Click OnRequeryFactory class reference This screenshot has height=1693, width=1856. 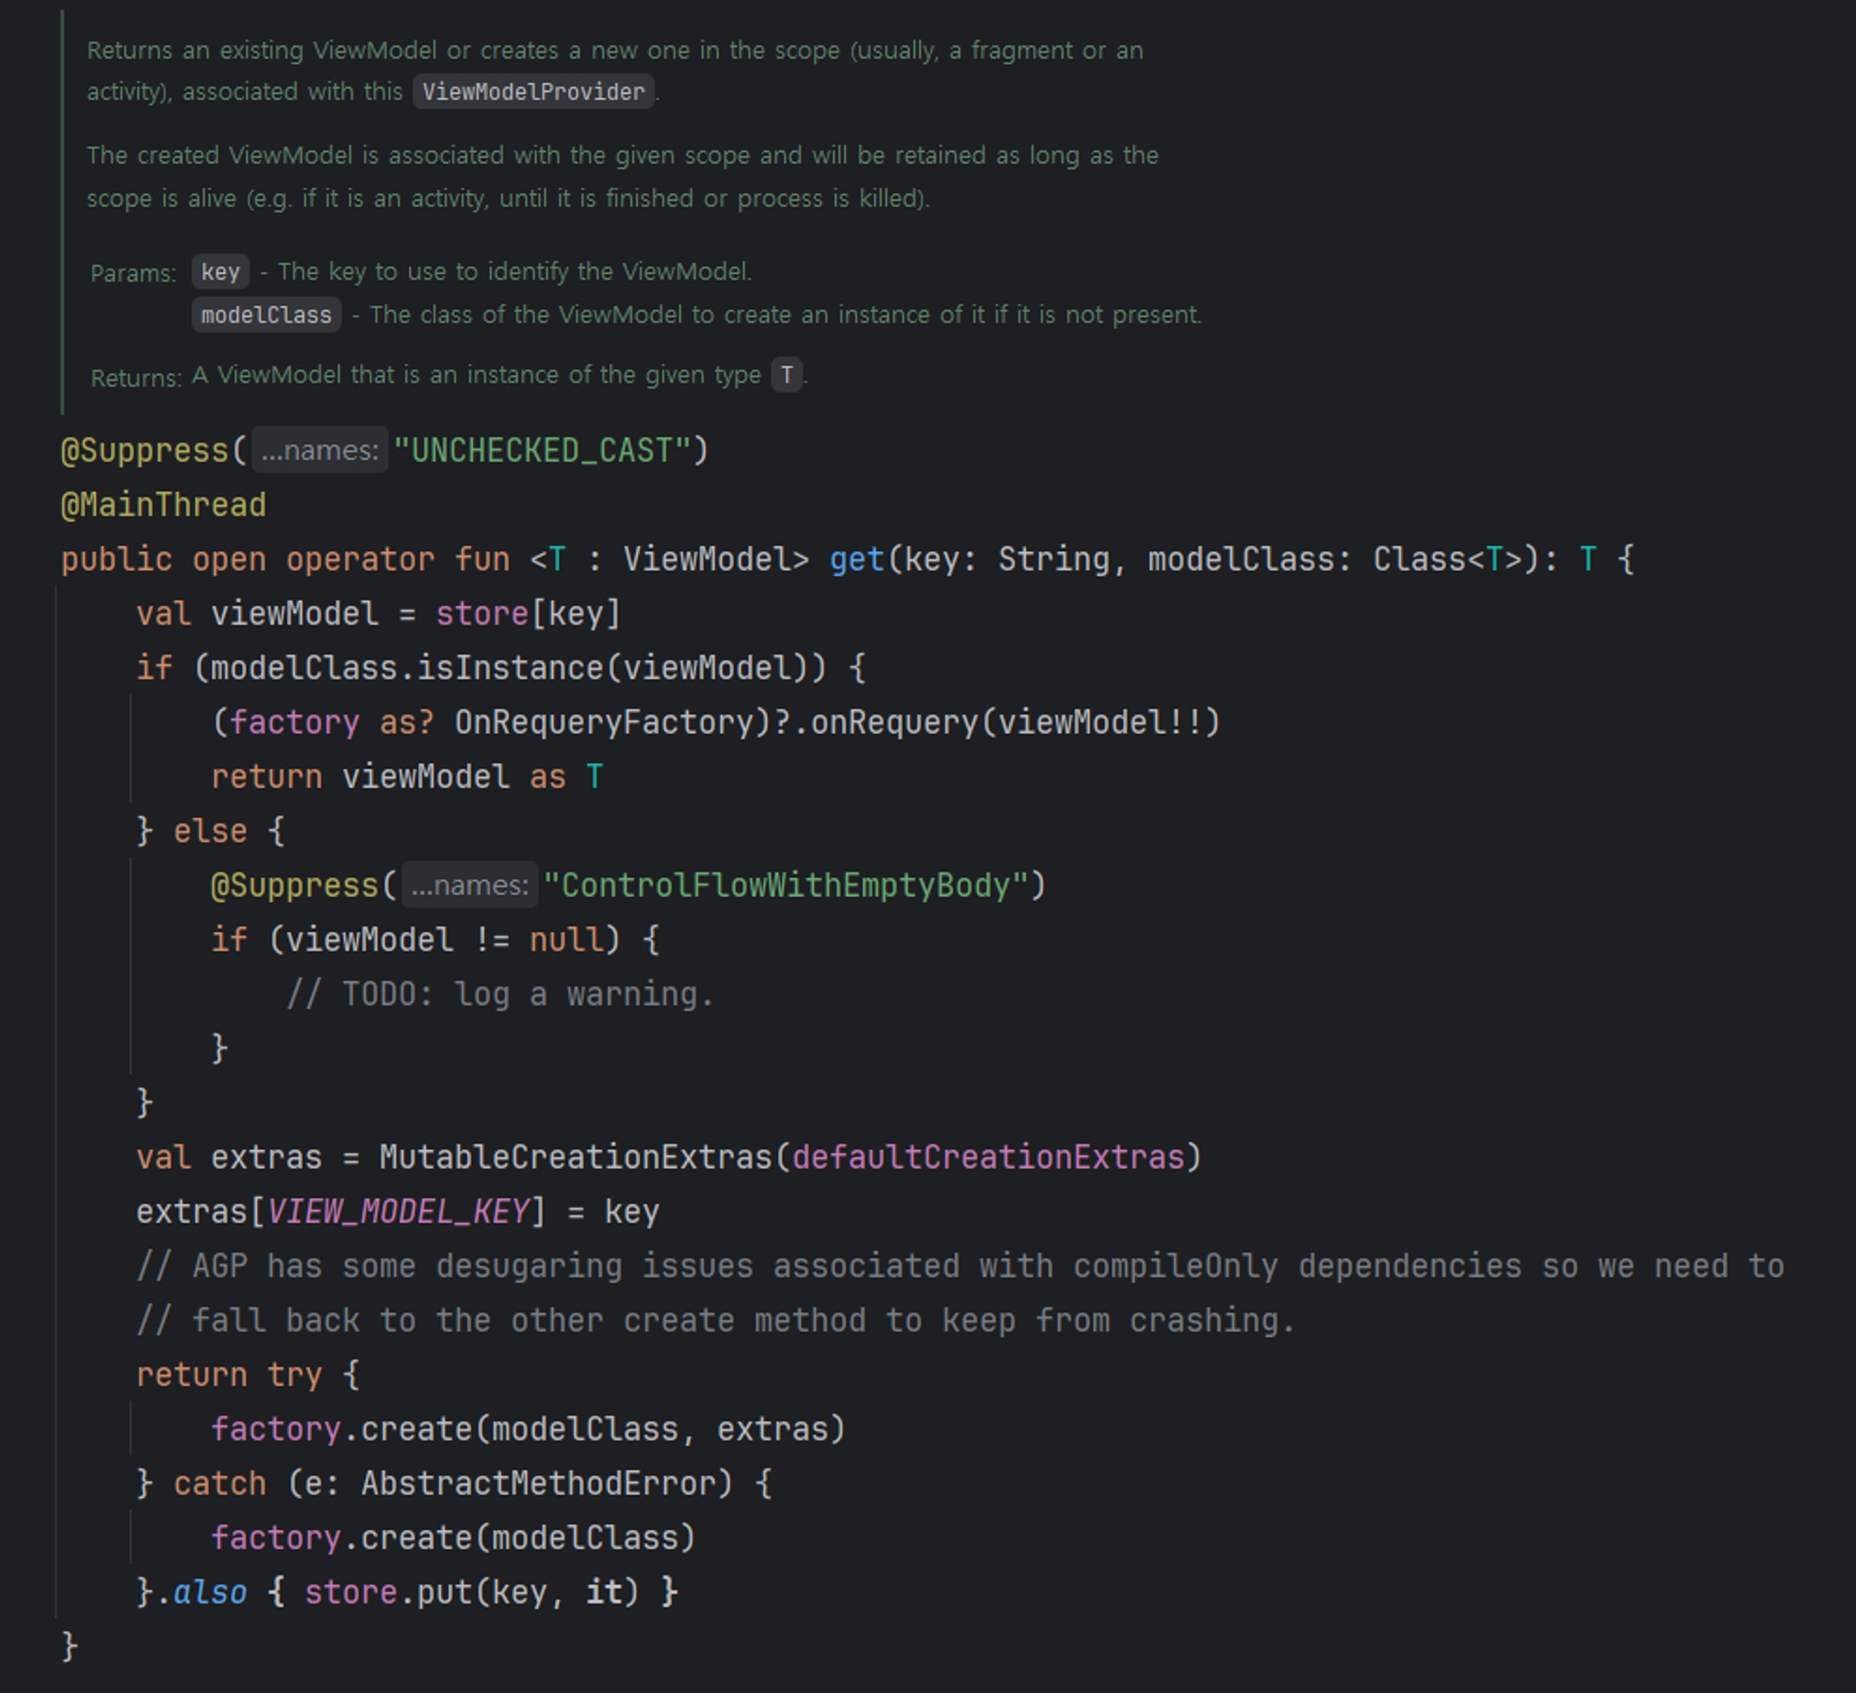click(x=604, y=723)
